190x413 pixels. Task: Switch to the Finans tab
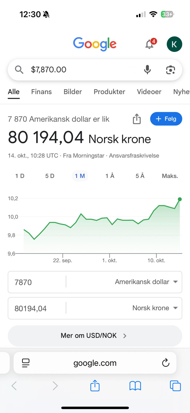41,92
